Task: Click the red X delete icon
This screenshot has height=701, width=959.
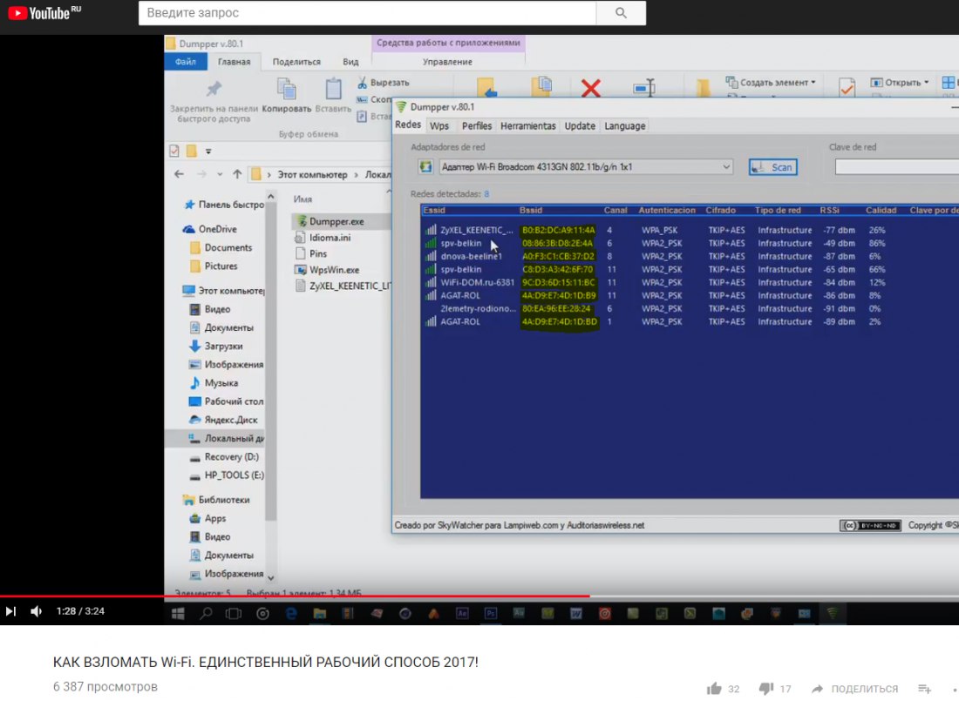Action: 591,88
